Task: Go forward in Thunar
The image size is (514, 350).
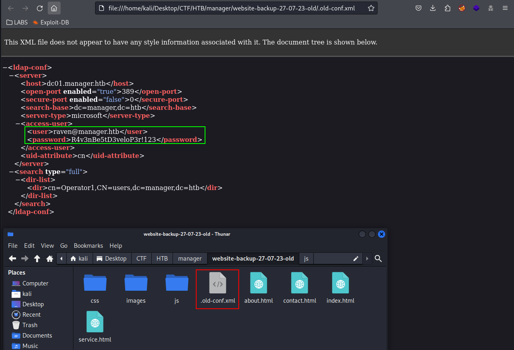Action: pos(25,259)
